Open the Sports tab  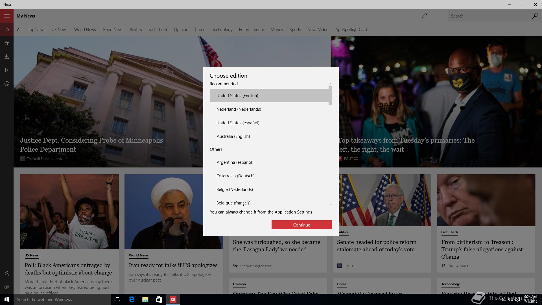295,30
